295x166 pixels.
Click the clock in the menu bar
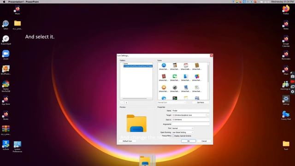283,2
